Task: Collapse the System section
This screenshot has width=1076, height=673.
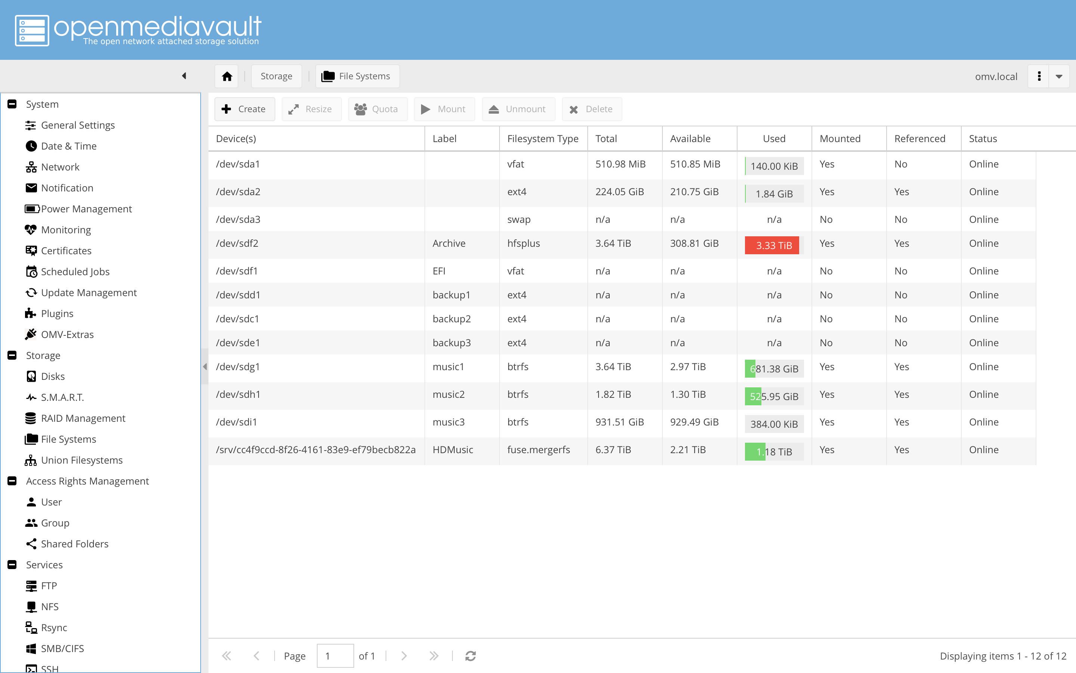Action: pos(11,104)
